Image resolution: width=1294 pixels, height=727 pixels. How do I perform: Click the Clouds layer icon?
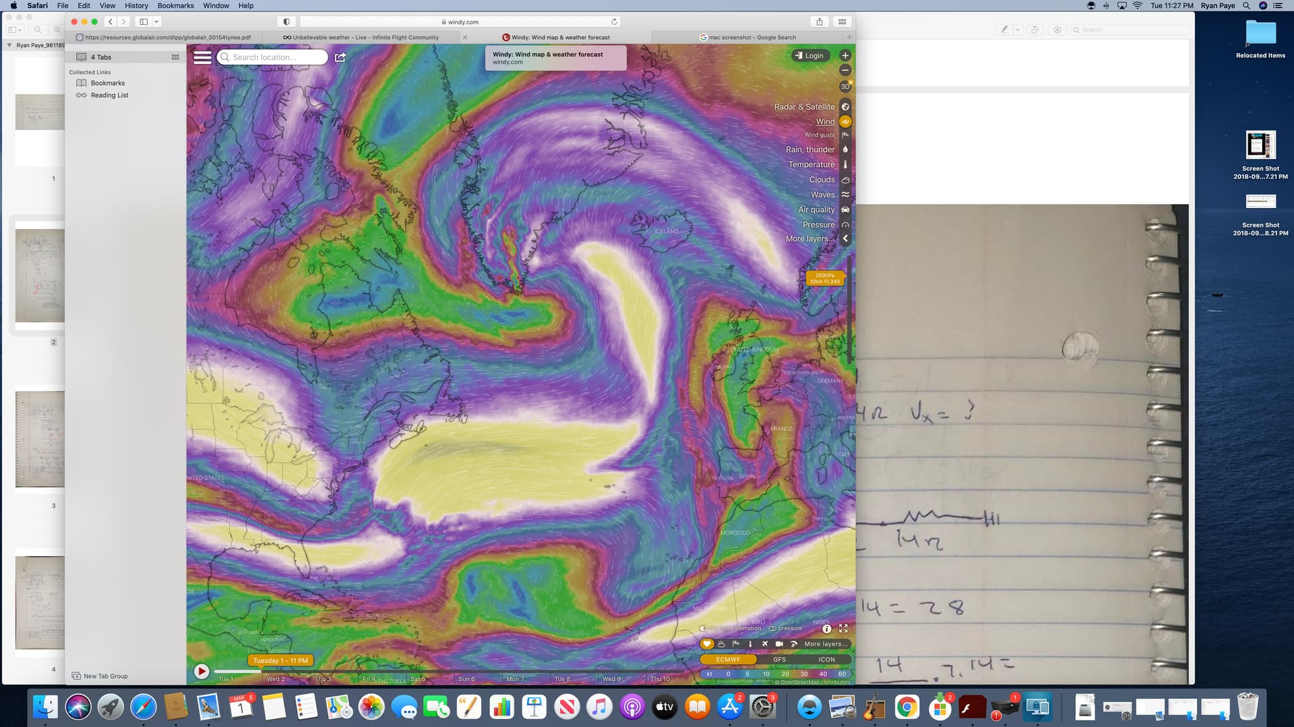(845, 180)
